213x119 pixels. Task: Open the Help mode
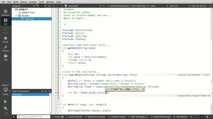pyautogui.click(x=6, y=57)
